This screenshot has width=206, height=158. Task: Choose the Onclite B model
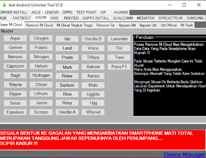click(93, 39)
